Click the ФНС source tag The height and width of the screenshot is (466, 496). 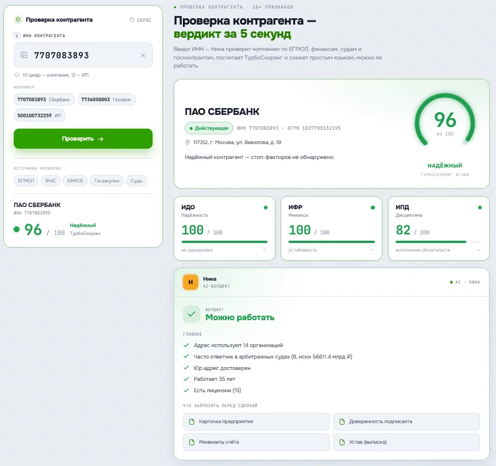[x=51, y=181]
